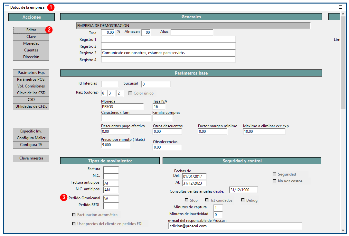Click the Registro 4 field
Viewport: 349px width, 236px height.
[168, 59]
